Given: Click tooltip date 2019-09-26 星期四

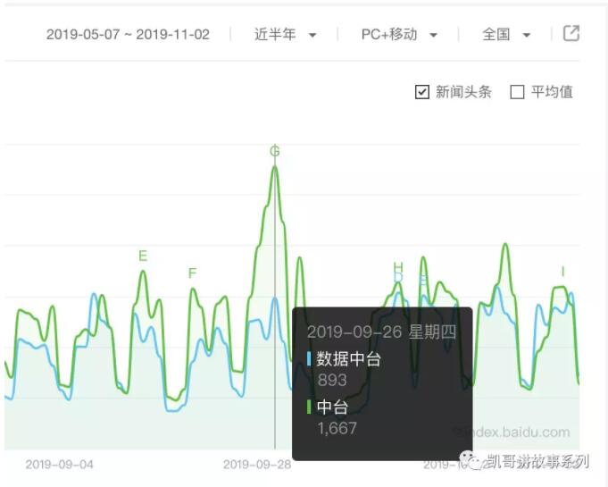Looking at the screenshot, I should (x=381, y=332).
